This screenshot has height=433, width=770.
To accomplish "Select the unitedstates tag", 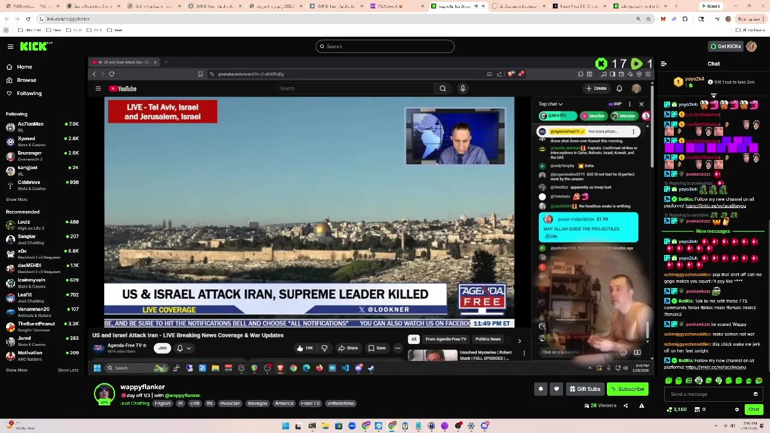I will [x=341, y=404].
